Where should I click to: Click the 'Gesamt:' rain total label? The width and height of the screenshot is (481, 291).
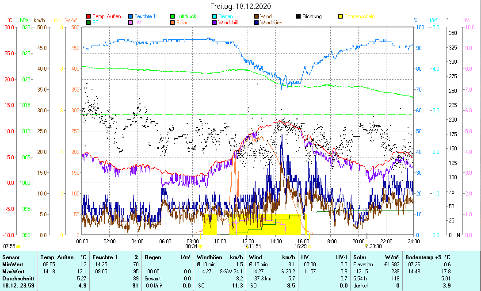coord(153,279)
